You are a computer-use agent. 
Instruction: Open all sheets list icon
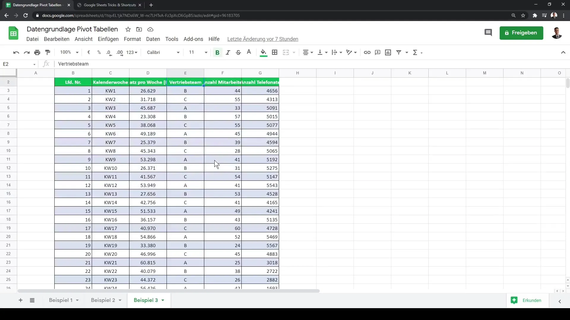32,300
